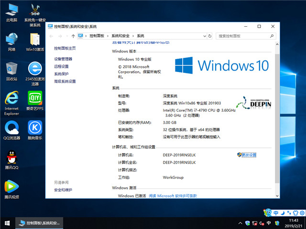Expand chevron after 系统和安全 in breadcrumb

pos(133,36)
